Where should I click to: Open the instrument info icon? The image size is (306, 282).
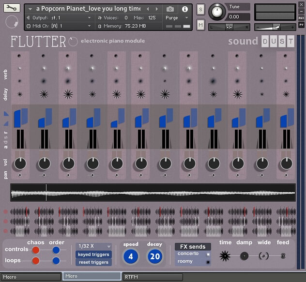point(184,9)
